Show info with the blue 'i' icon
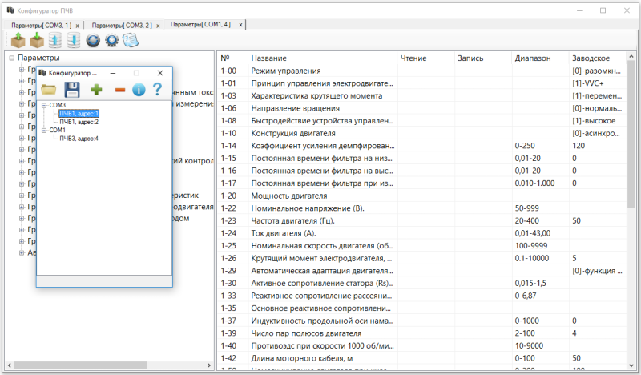Image resolution: width=641 pixels, height=375 pixels. coord(139,90)
